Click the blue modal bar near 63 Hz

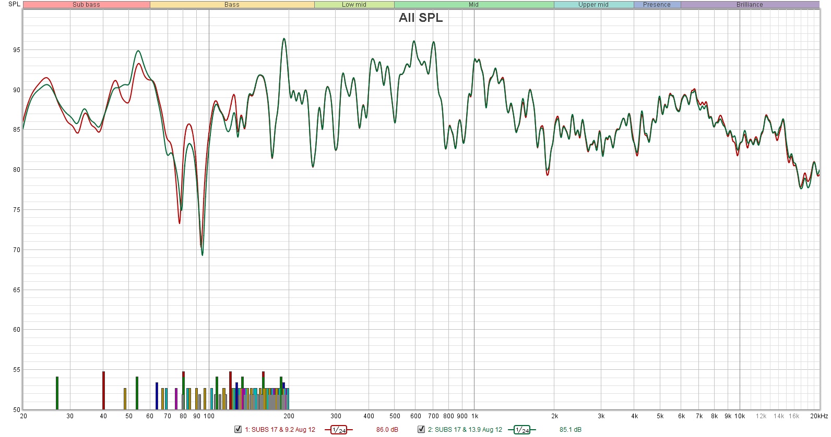(x=157, y=396)
